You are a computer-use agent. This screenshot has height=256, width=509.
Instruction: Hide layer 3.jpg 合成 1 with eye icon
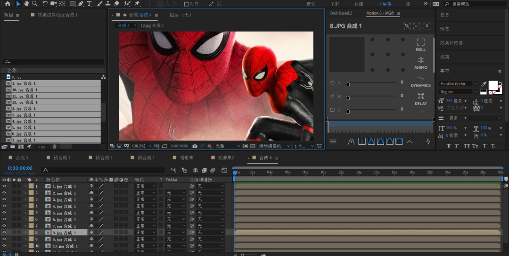click(x=4, y=199)
